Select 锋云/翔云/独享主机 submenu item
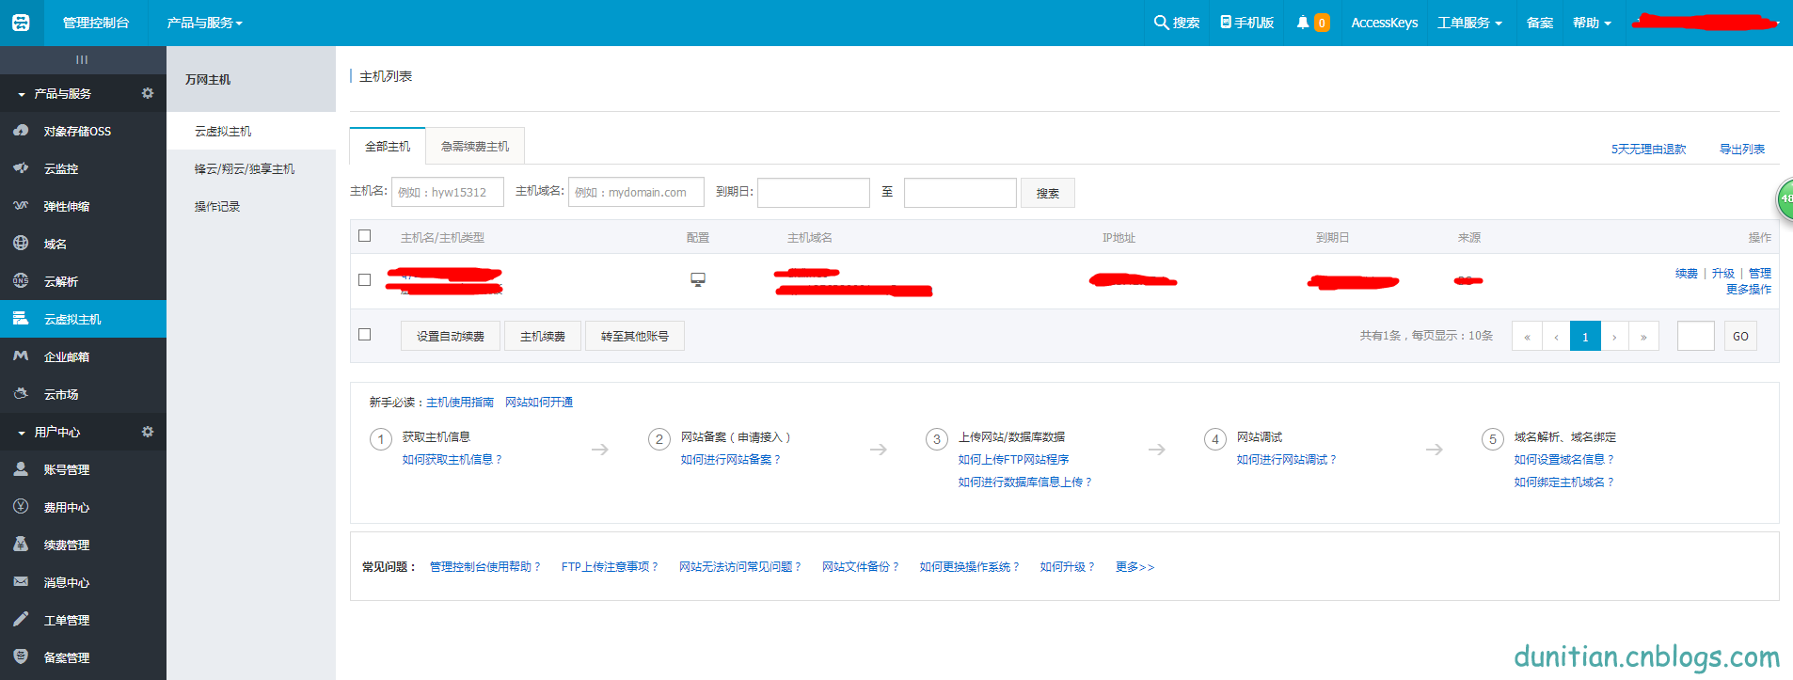The image size is (1793, 680). click(x=251, y=168)
